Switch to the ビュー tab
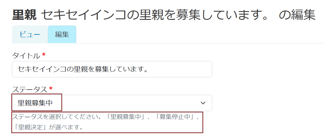This screenshot has height=138, width=324. pyautogui.click(x=30, y=34)
